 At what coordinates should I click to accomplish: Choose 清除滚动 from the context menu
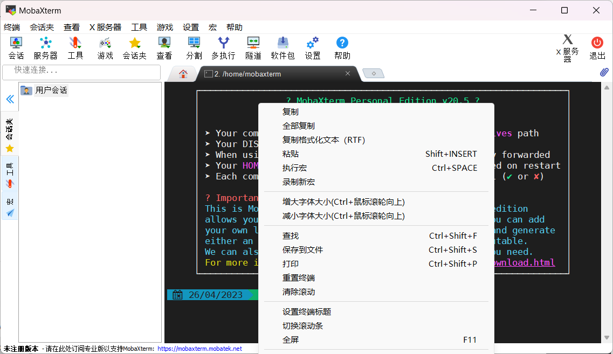click(x=376, y=292)
